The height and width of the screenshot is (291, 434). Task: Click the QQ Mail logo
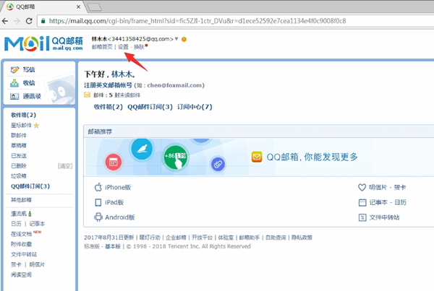(43, 43)
